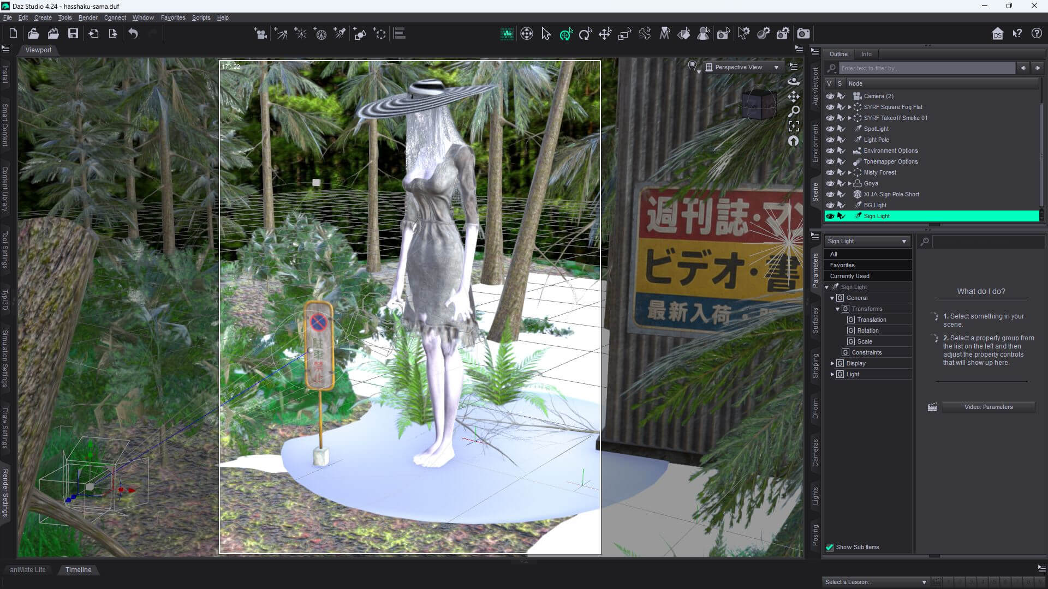Click the Create new spotlight icon

(340, 34)
